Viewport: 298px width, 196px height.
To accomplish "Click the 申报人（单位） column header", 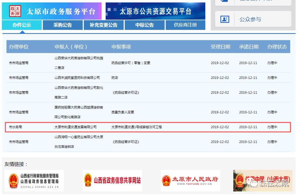I will pyautogui.click(x=71, y=47).
